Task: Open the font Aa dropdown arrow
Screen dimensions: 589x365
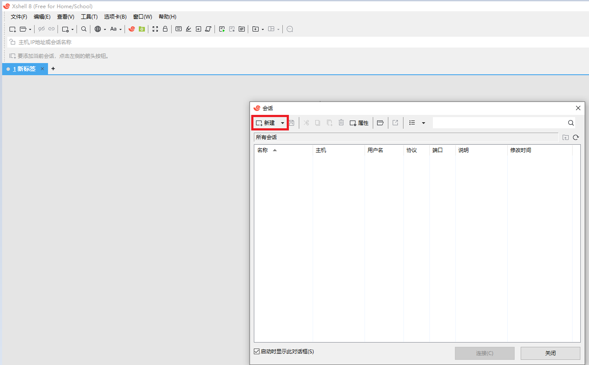Action: (121, 29)
